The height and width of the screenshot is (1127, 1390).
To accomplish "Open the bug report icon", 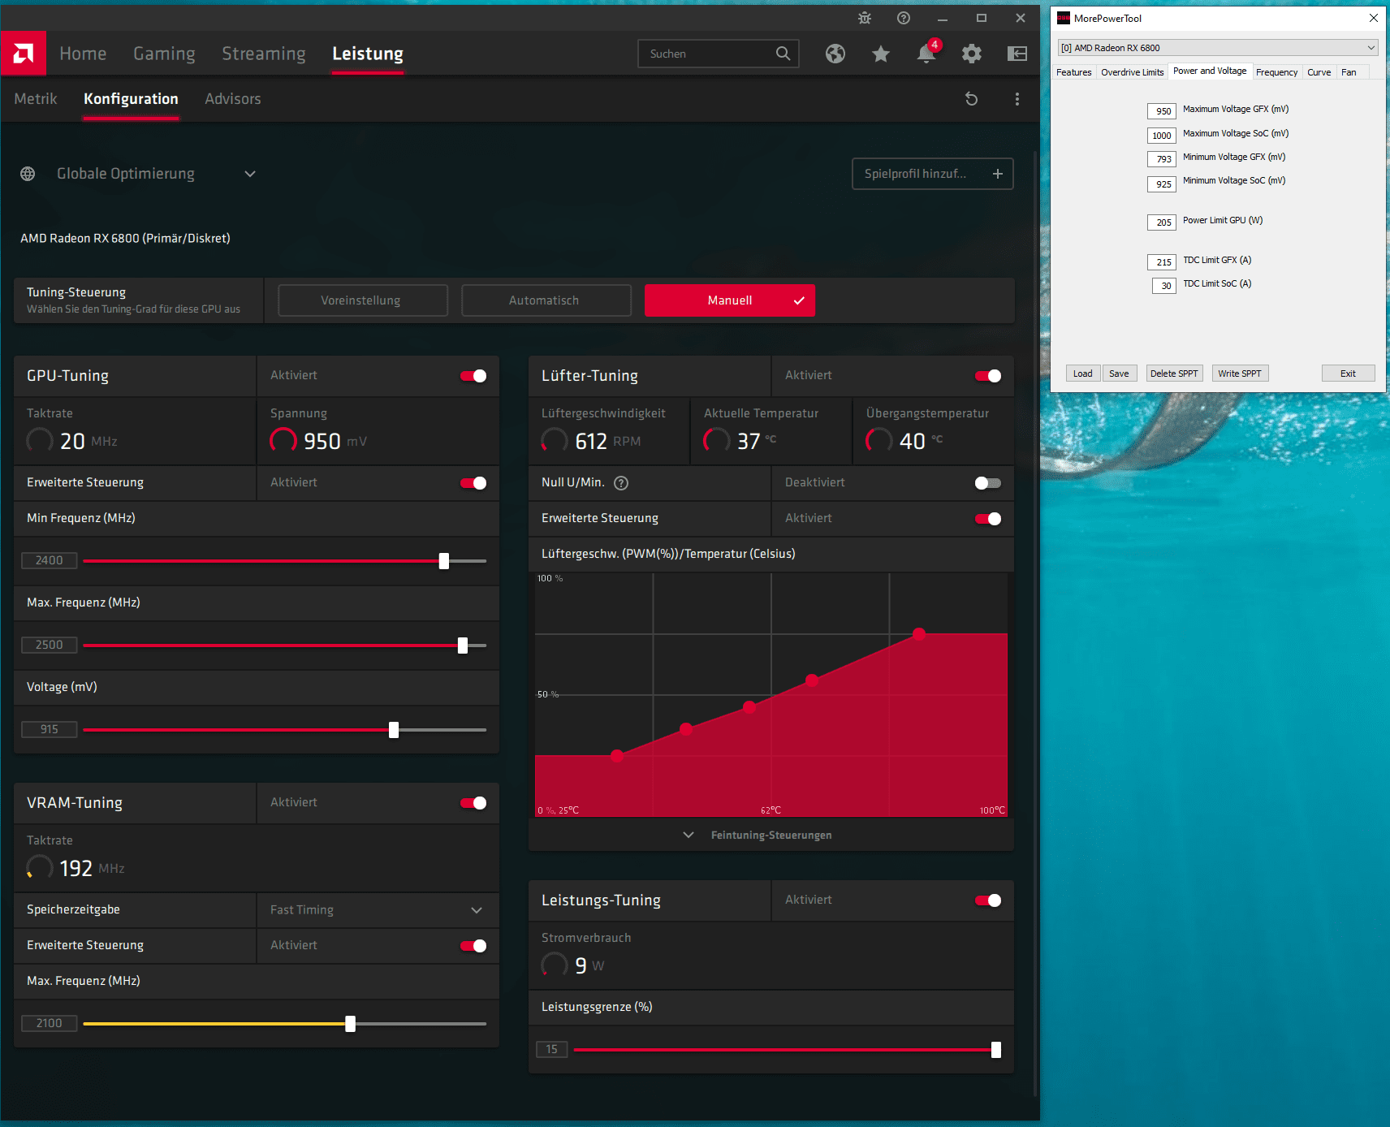I will click(x=865, y=18).
